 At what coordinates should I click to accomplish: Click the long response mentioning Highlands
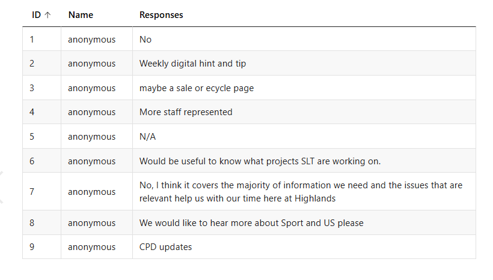(x=301, y=192)
